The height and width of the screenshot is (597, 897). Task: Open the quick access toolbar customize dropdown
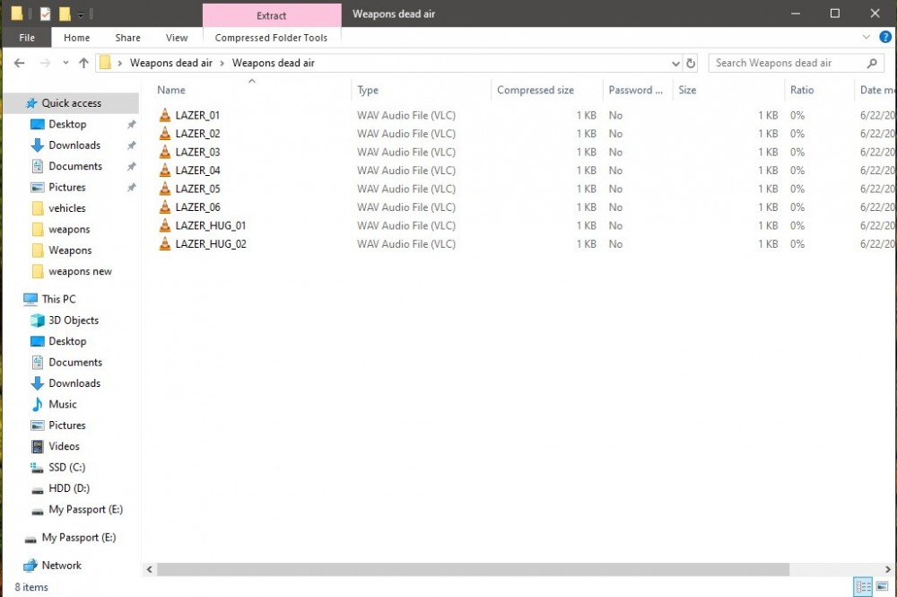click(x=79, y=13)
